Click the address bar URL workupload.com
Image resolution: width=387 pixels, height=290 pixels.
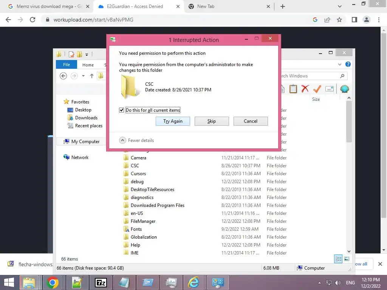[x=93, y=20]
